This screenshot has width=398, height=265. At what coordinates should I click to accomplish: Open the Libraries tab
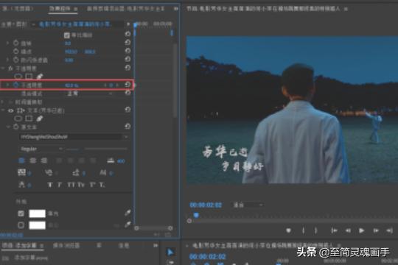pyautogui.click(x=99, y=245)
